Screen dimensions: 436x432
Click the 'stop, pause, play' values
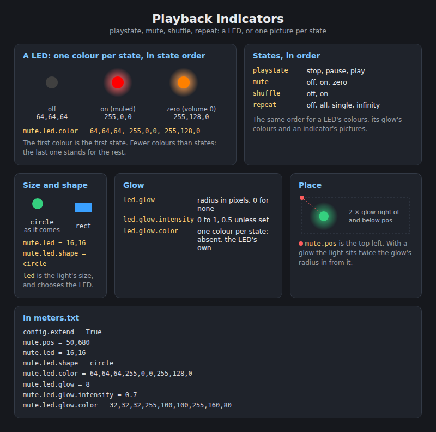pyautogui.click(x=336, y=71)
